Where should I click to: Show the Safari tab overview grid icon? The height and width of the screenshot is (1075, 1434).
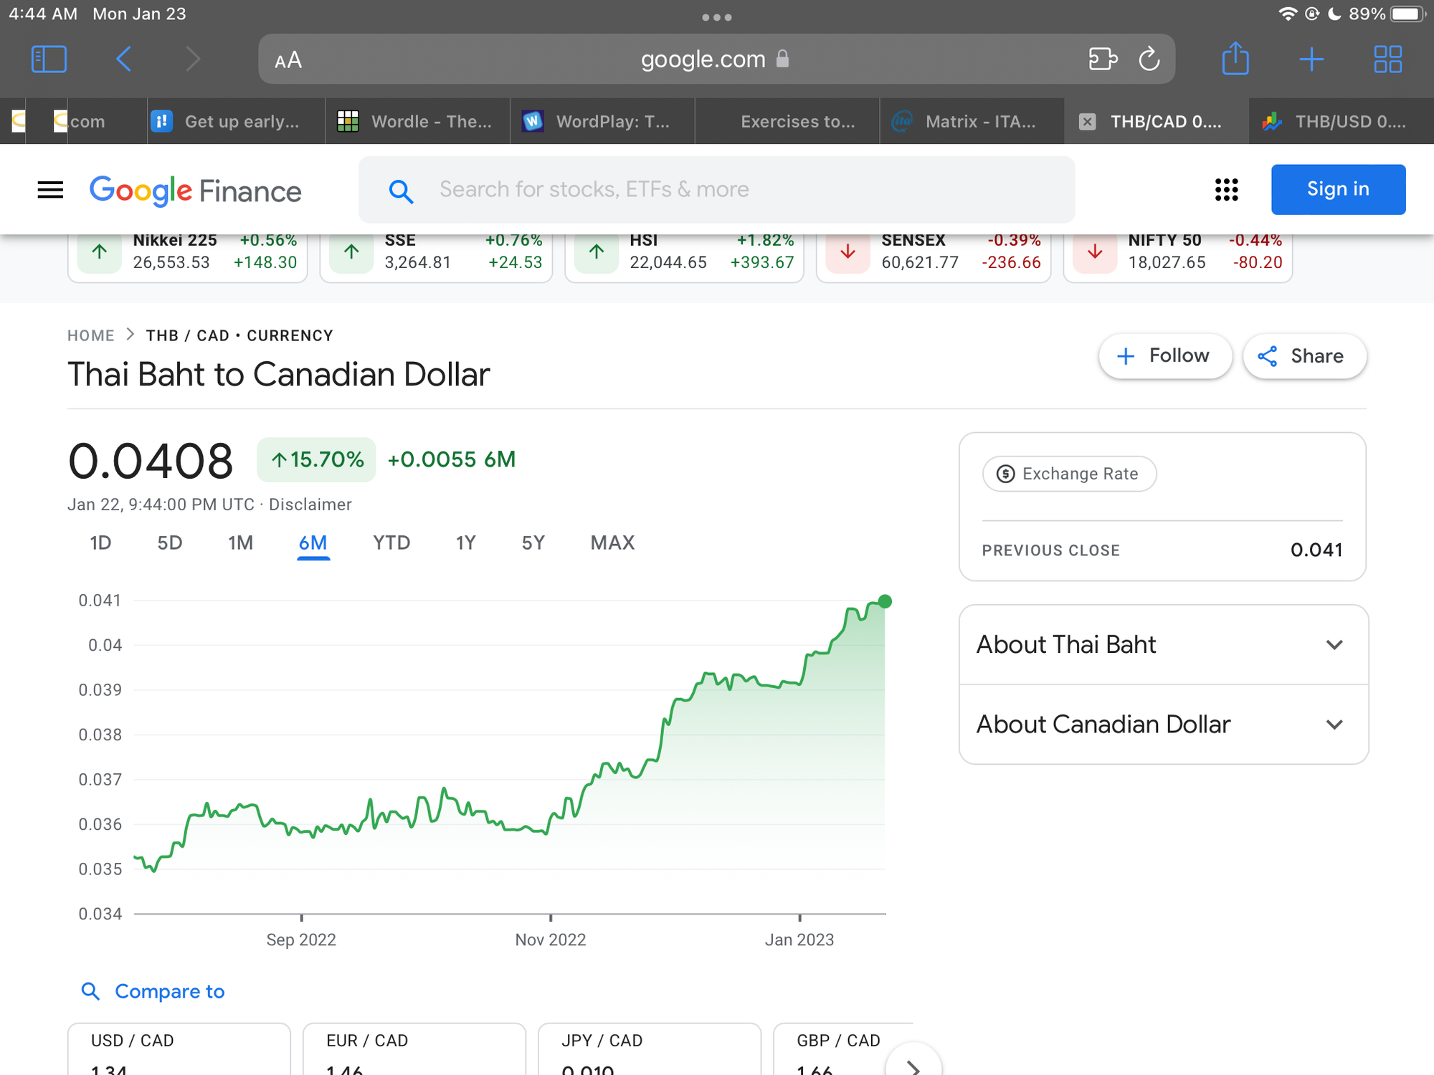1387,59
